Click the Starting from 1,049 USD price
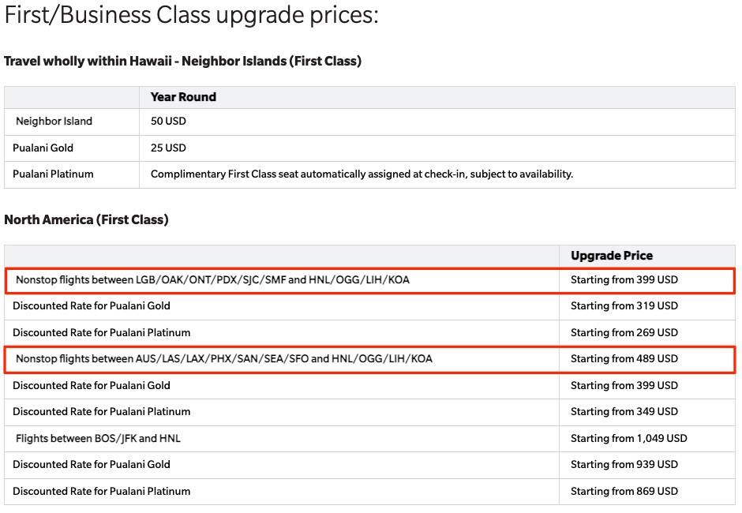The height and width of the screenshot is (513, 742). pyautogui.click(x=626, y=438)
